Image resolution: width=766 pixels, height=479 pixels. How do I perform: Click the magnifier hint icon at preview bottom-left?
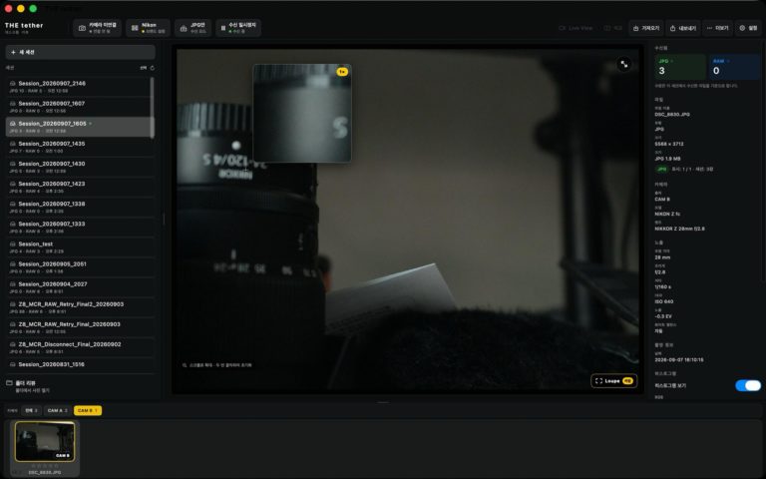185,365
